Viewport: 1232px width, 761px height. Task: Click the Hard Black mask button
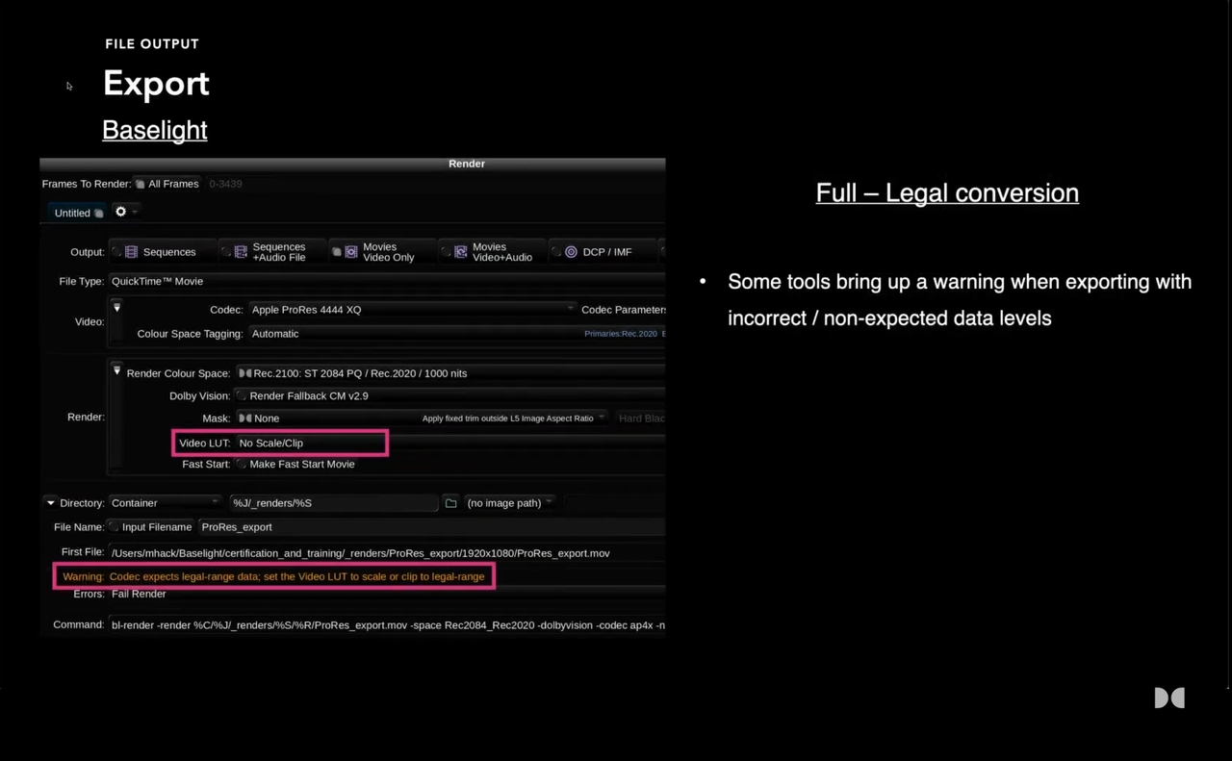[640, 419]
